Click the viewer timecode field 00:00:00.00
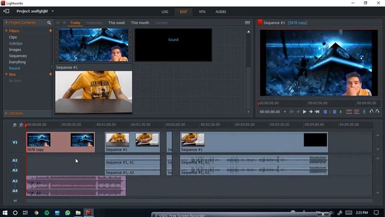This screenshot has height=217, width=385. click(269, 112)
